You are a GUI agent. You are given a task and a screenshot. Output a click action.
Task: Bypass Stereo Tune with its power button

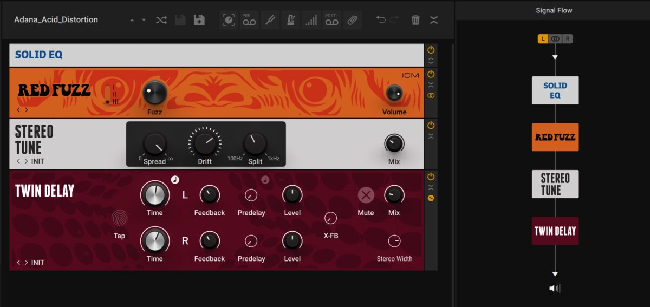(x=431, y=126)
